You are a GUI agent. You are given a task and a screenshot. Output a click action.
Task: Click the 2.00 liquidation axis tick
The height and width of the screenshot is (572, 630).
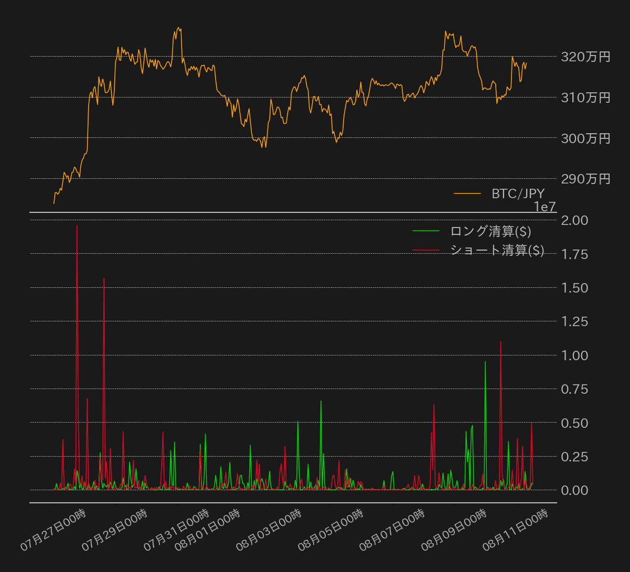574,220
